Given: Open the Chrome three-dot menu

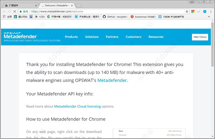Looking at the screenshot, I should (211, 11).
